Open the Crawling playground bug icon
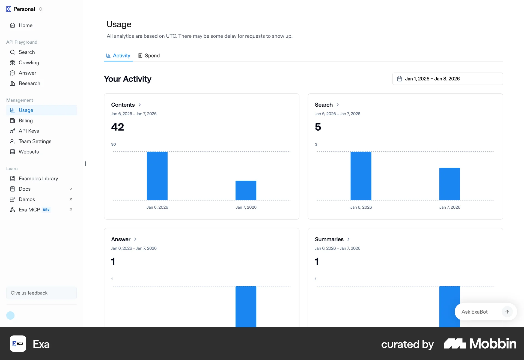This screenshot has width=524, height=360. point(12,62)
